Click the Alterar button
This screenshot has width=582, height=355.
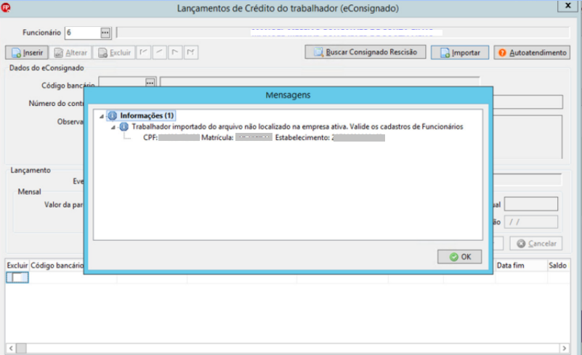[x=70, y=53]
